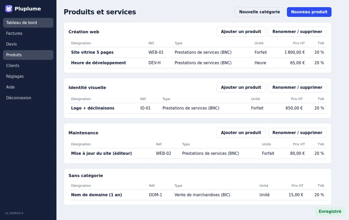Click the Nouvelle catégorie button
The image size is (349, 220).
click(x=259, y=12)
